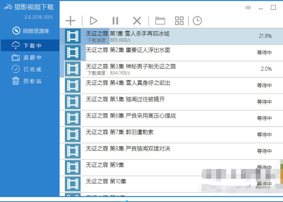This screenshot has width=283, height=202.
Task: Click film thumbnail of 第2集 重要证人浮出水面
Action: pos(72,52)
